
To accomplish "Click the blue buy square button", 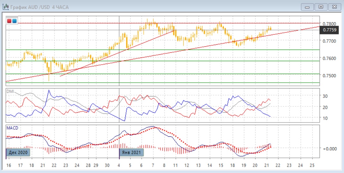I will pyautogui.click(x=14, y=21).
